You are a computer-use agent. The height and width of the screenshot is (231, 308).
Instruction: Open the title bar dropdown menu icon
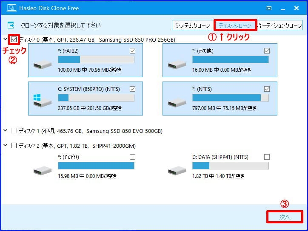coord(269,8)
